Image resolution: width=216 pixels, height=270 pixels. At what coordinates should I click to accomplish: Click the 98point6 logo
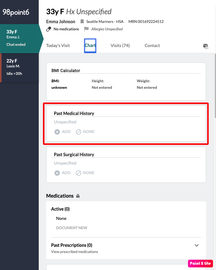[x=15, y=12]
